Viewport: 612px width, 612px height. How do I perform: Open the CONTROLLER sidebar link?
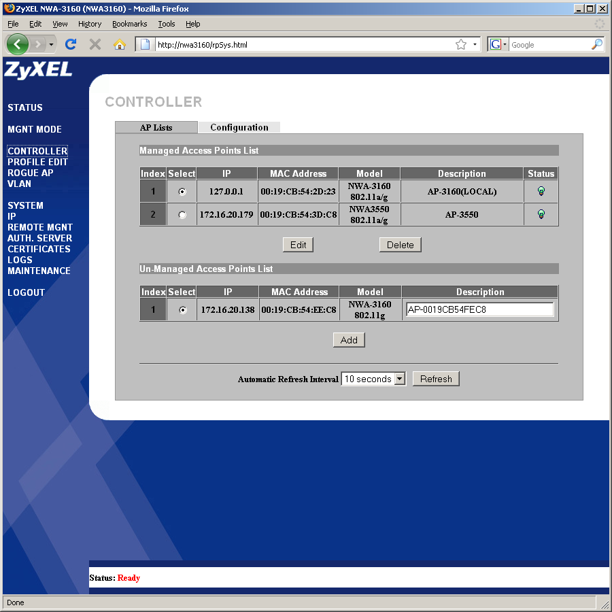point(37,151)
